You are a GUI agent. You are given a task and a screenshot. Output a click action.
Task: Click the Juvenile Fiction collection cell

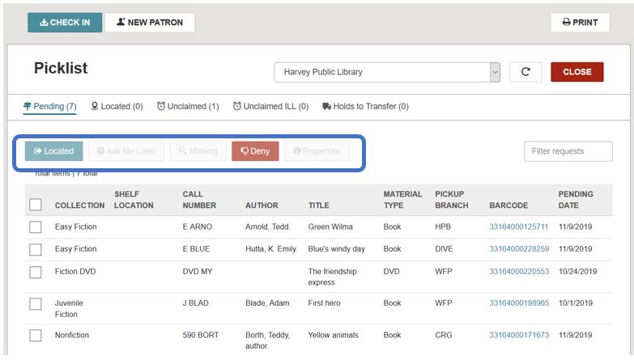coord(69,308)
